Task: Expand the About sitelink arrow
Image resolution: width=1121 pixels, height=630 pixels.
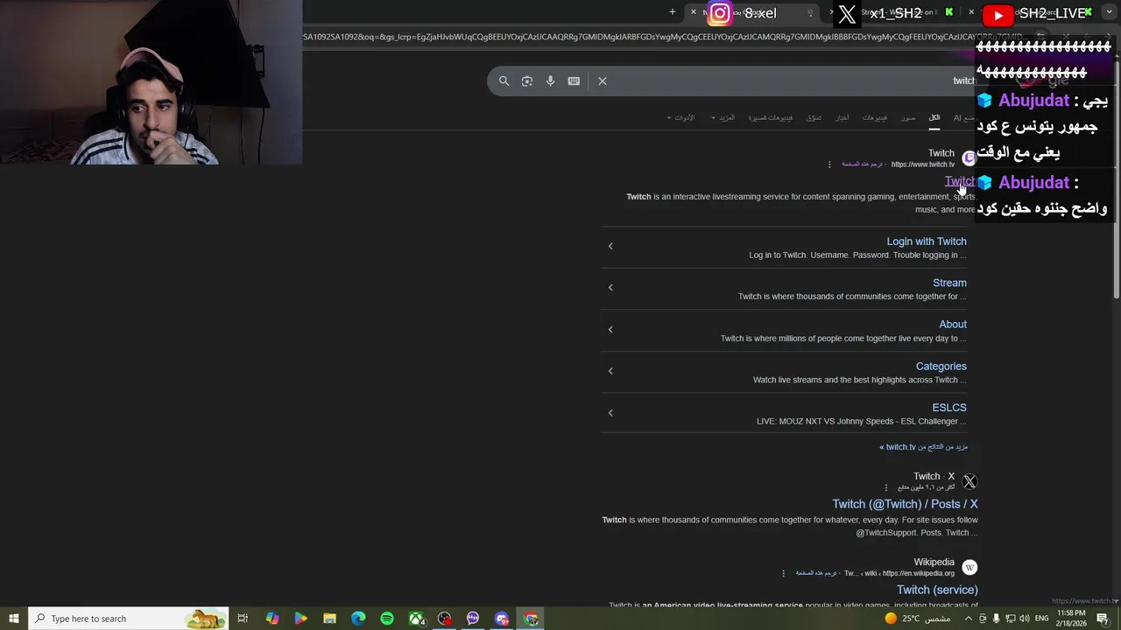Action: point(610,329)
